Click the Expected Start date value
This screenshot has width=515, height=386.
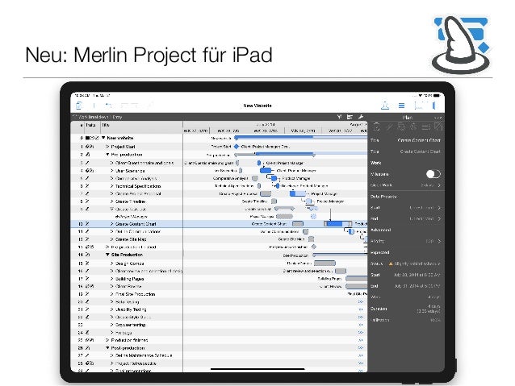point(417,275)
